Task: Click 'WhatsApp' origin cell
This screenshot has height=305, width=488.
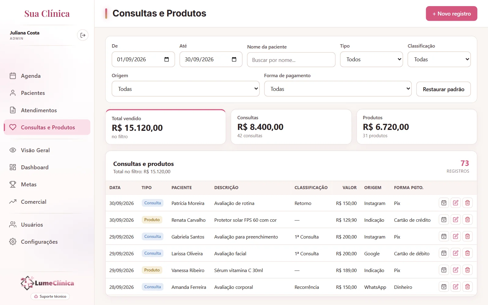Action: [375, 287]
